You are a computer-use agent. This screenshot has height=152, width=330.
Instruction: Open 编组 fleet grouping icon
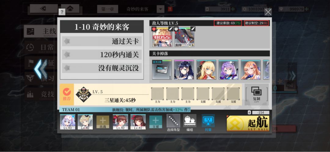(190, 123)
